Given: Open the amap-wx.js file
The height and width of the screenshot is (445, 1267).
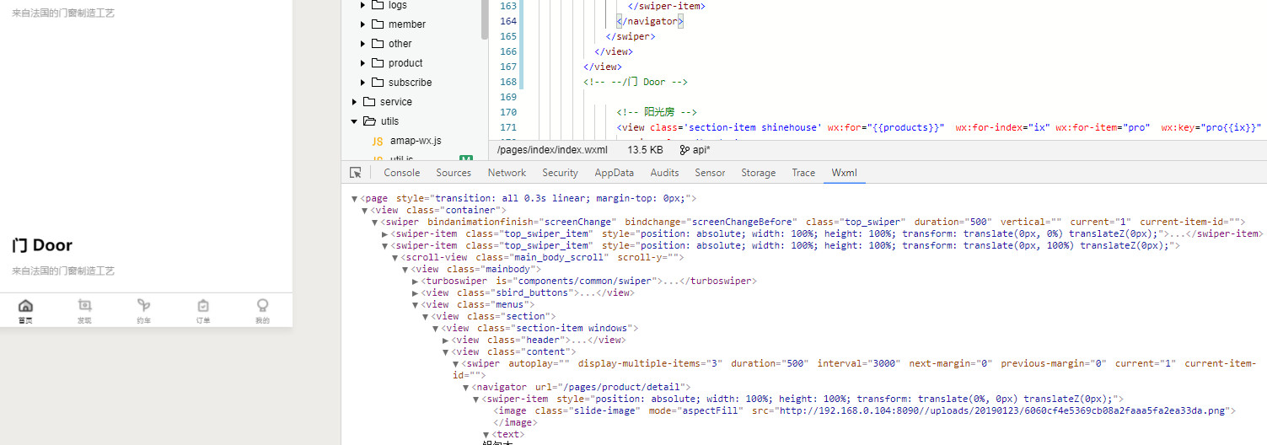Looking at the screenshot, I should click(x=416, y=141).
